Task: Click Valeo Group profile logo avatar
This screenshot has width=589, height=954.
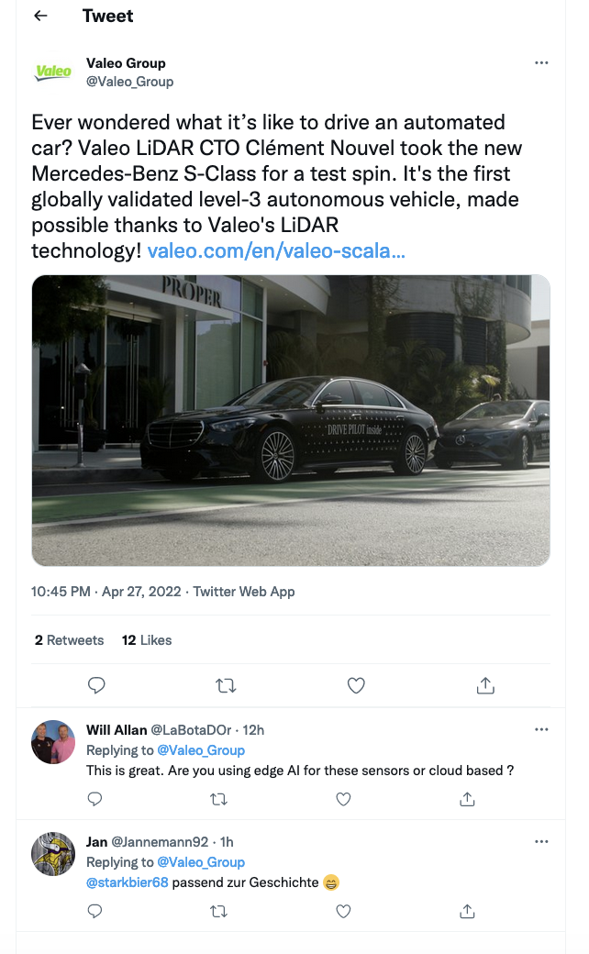Action: (x=52, y=72)
